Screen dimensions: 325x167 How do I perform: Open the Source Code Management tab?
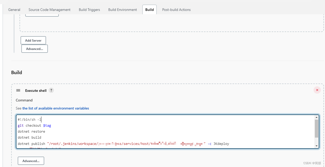coord(49,10)
